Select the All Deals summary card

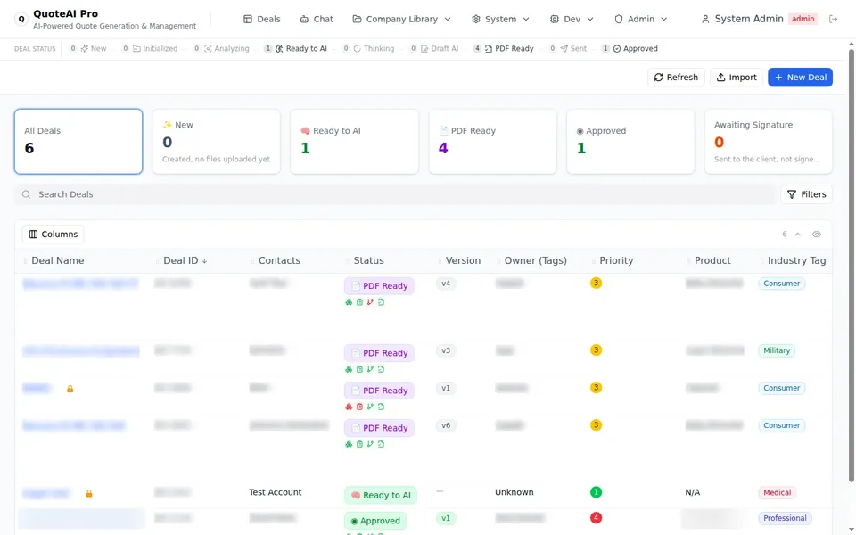tap(78, 142)
